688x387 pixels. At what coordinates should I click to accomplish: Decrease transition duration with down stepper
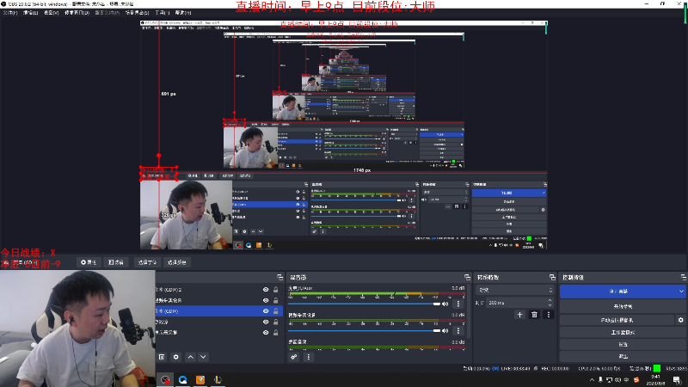pos(550,305)
